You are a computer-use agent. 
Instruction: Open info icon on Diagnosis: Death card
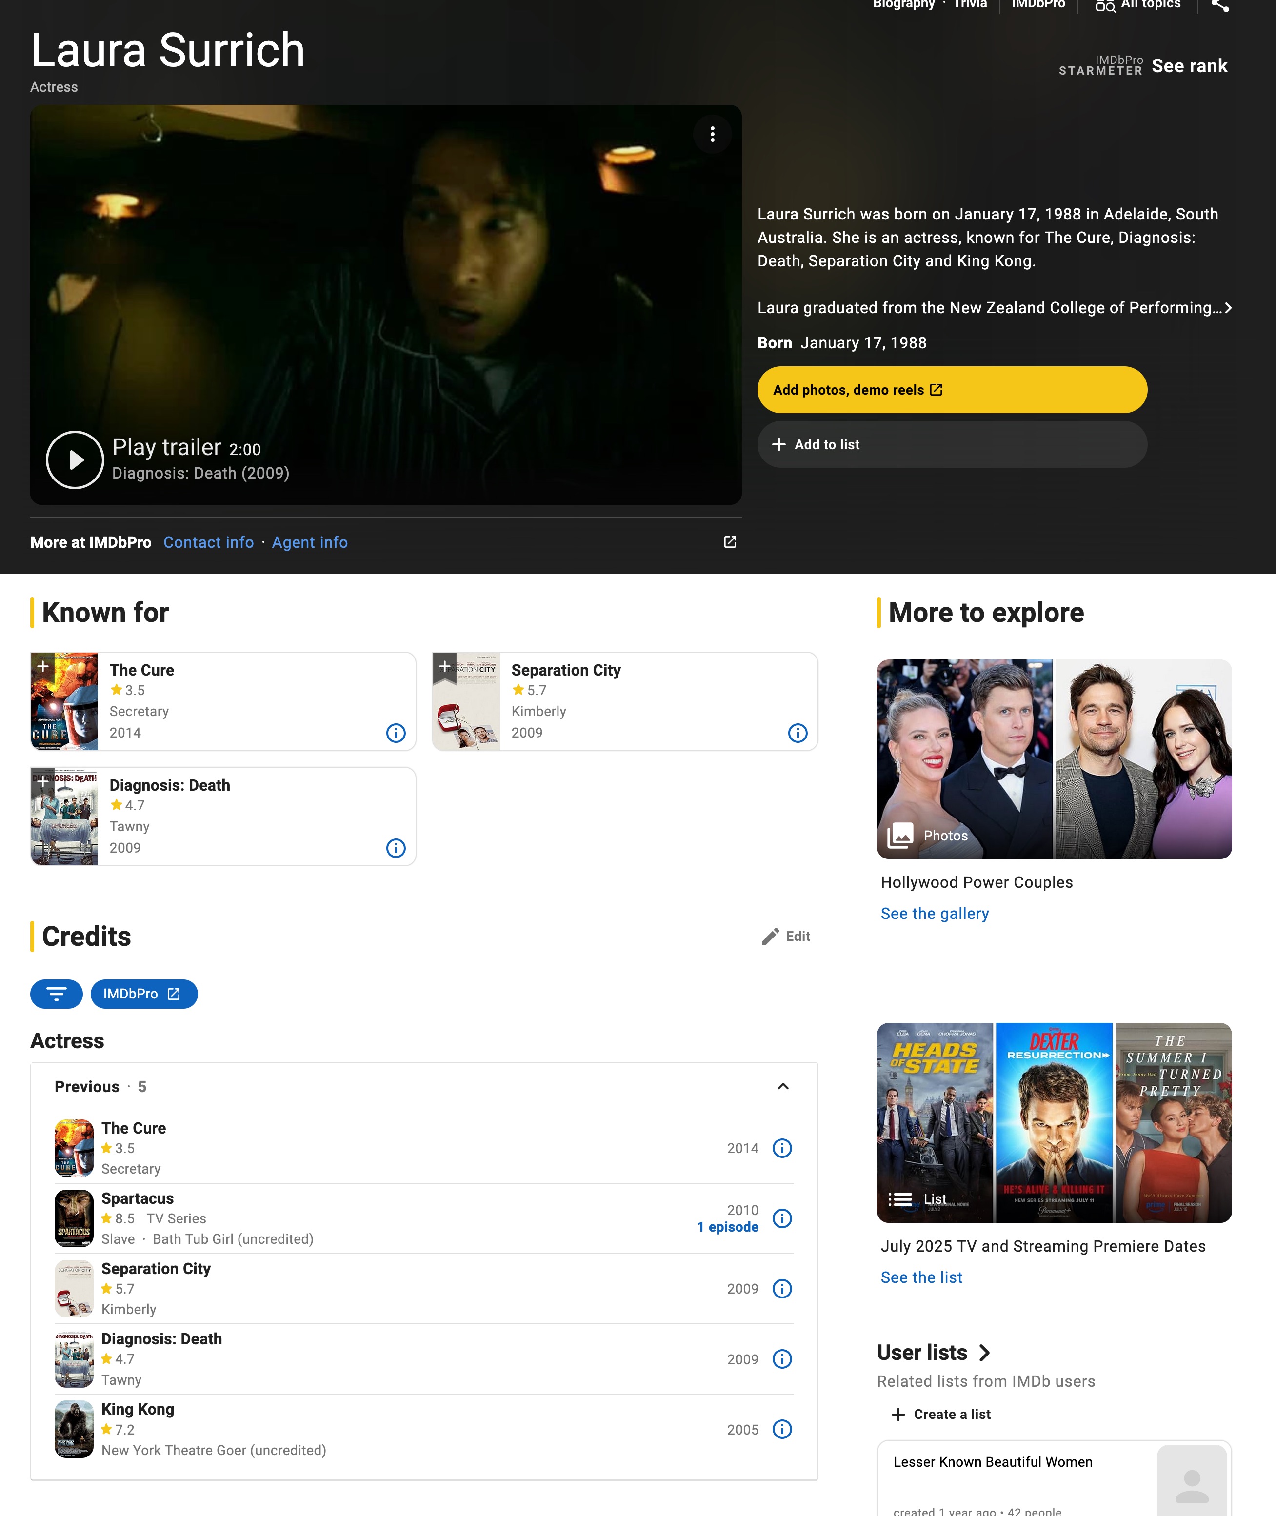coord(396,848)
